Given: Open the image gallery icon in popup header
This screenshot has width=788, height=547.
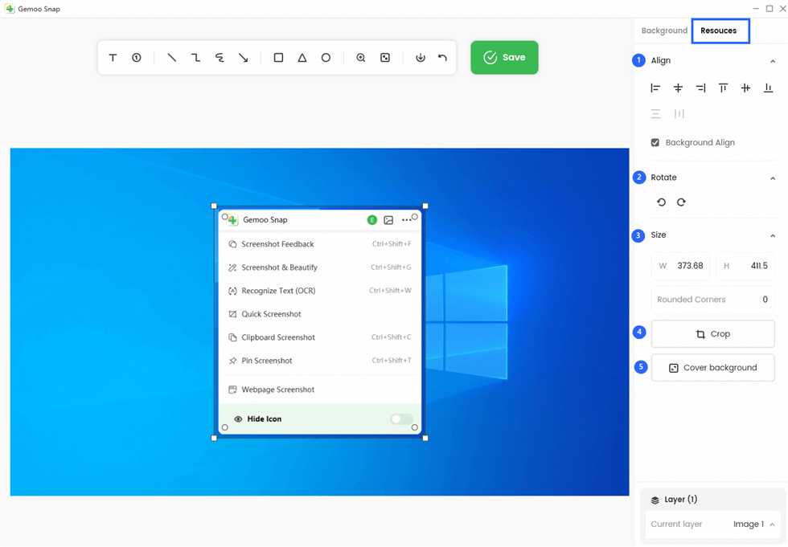Looking at the screenshot, I should point(388,220).
